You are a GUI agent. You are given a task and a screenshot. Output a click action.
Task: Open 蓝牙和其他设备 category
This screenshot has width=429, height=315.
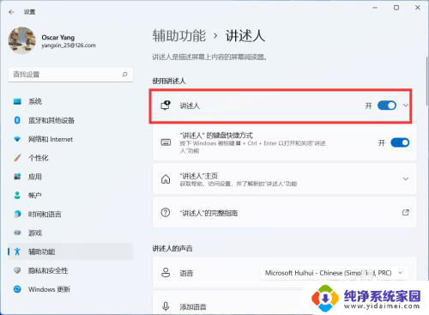[x=70, y=120]
